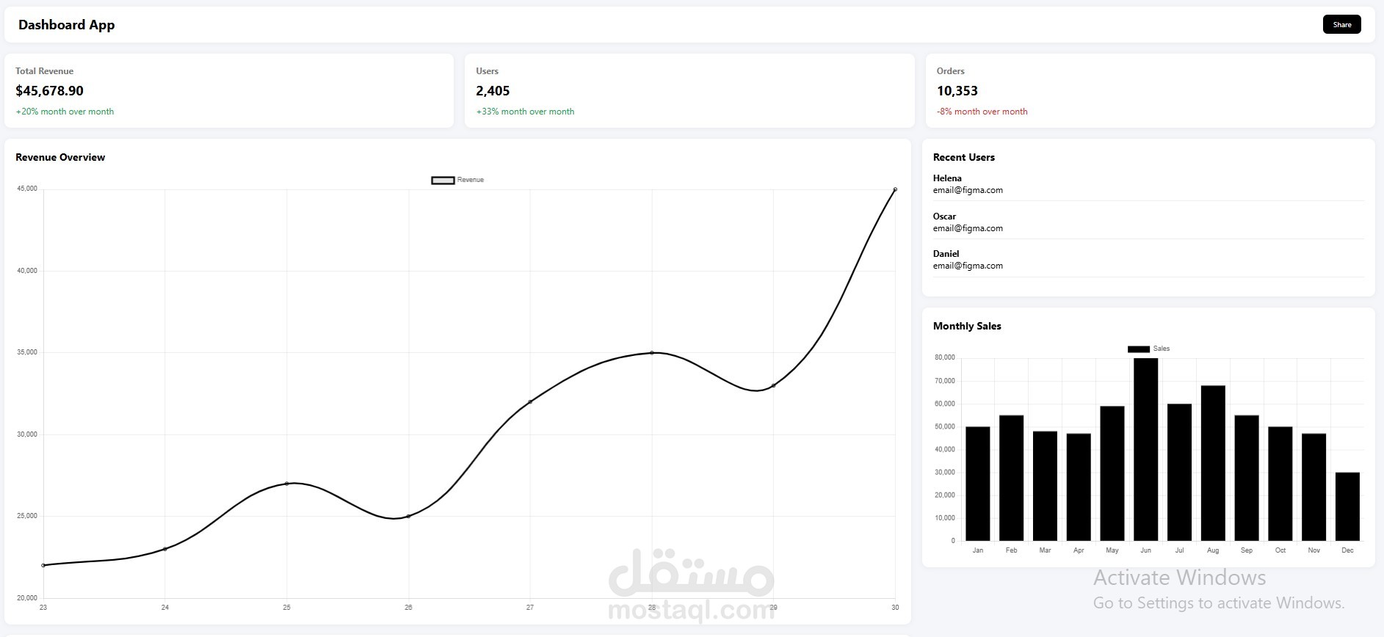The width and height of the screenshot is (1384, 637).
Task: Click the revenue data point at day 23
Action: point(43,565)
